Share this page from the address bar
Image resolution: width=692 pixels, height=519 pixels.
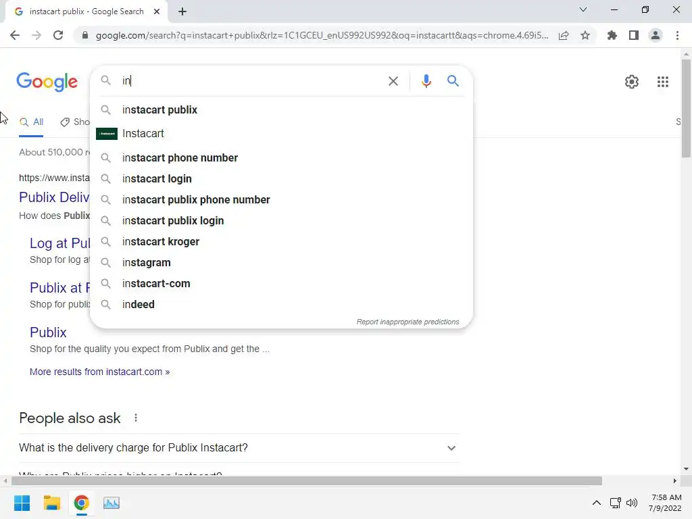(564, 35)
